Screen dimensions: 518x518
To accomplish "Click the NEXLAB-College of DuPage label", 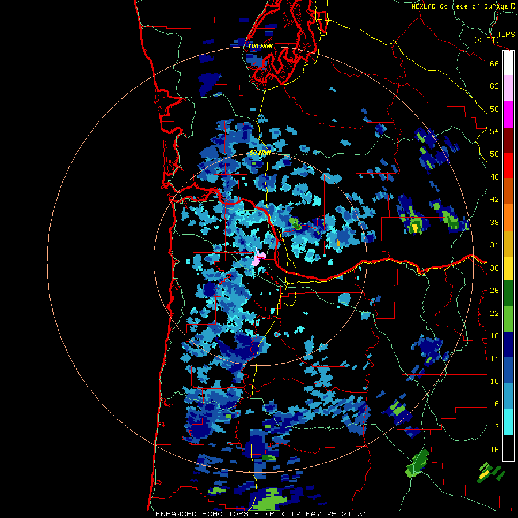I will click(x=460, y=6).
